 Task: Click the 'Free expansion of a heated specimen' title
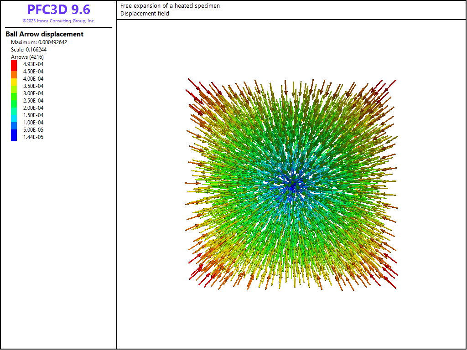(170, 6)
